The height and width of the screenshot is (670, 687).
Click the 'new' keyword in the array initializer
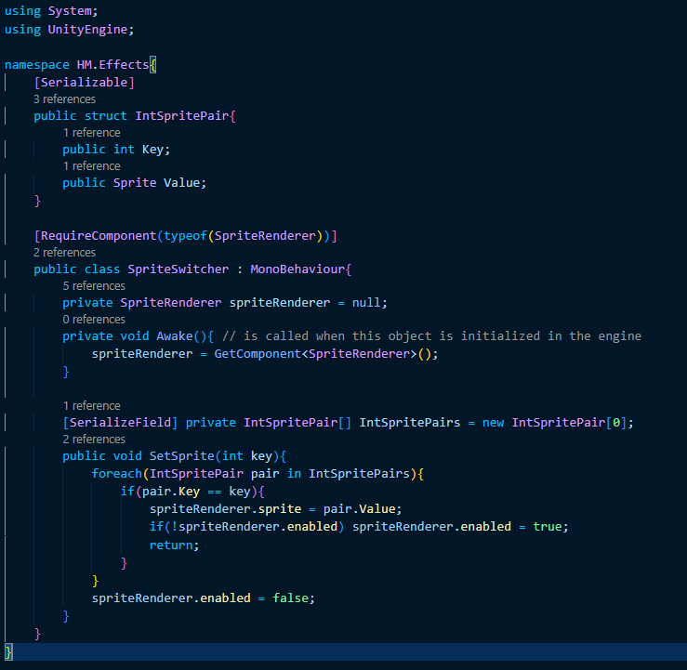(x=494, y=423)
